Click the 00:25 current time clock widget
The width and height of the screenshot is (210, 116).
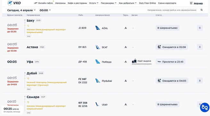pyautogui.click(x=12, y=110)
